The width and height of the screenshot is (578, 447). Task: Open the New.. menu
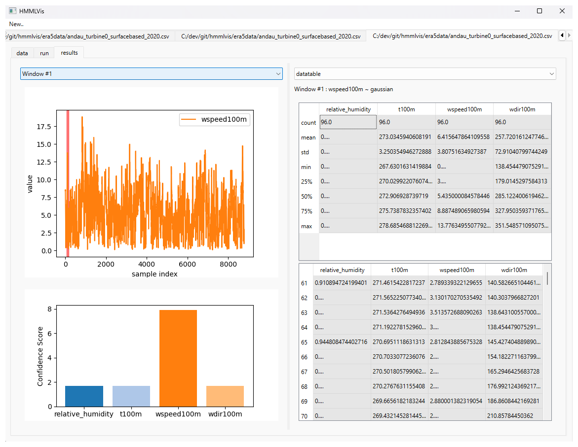click(16, 24)
